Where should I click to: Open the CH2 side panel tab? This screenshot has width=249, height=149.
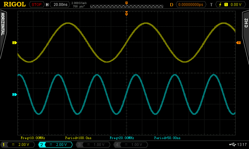click(246, 23)
